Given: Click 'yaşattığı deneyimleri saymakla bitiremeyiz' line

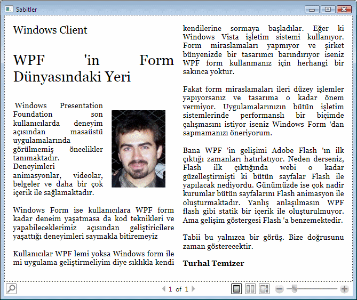Looking at the screenshot, I should pyautogui.click(x=85, y=237).
